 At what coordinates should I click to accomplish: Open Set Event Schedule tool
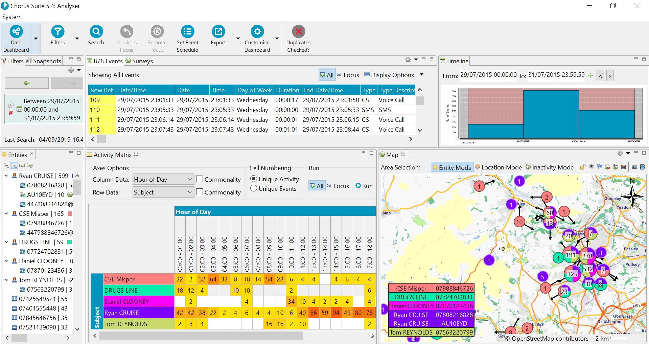coord(187,32)
